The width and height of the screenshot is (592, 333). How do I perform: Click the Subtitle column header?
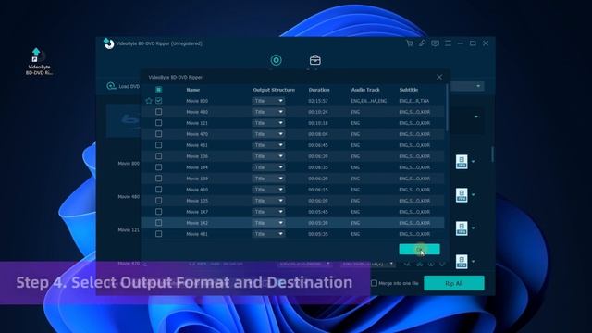(409, 90)
